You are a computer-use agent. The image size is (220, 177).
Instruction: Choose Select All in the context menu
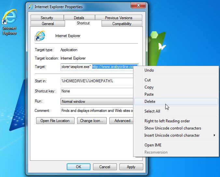tap(176, 111)
